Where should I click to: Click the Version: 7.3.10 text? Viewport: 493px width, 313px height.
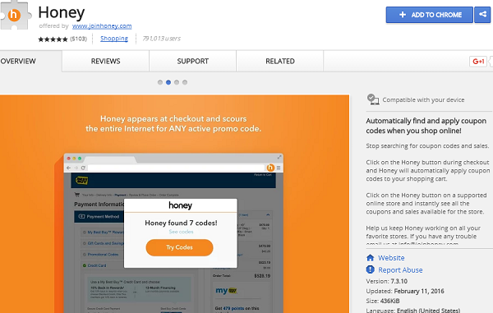(x=387, y=281)
